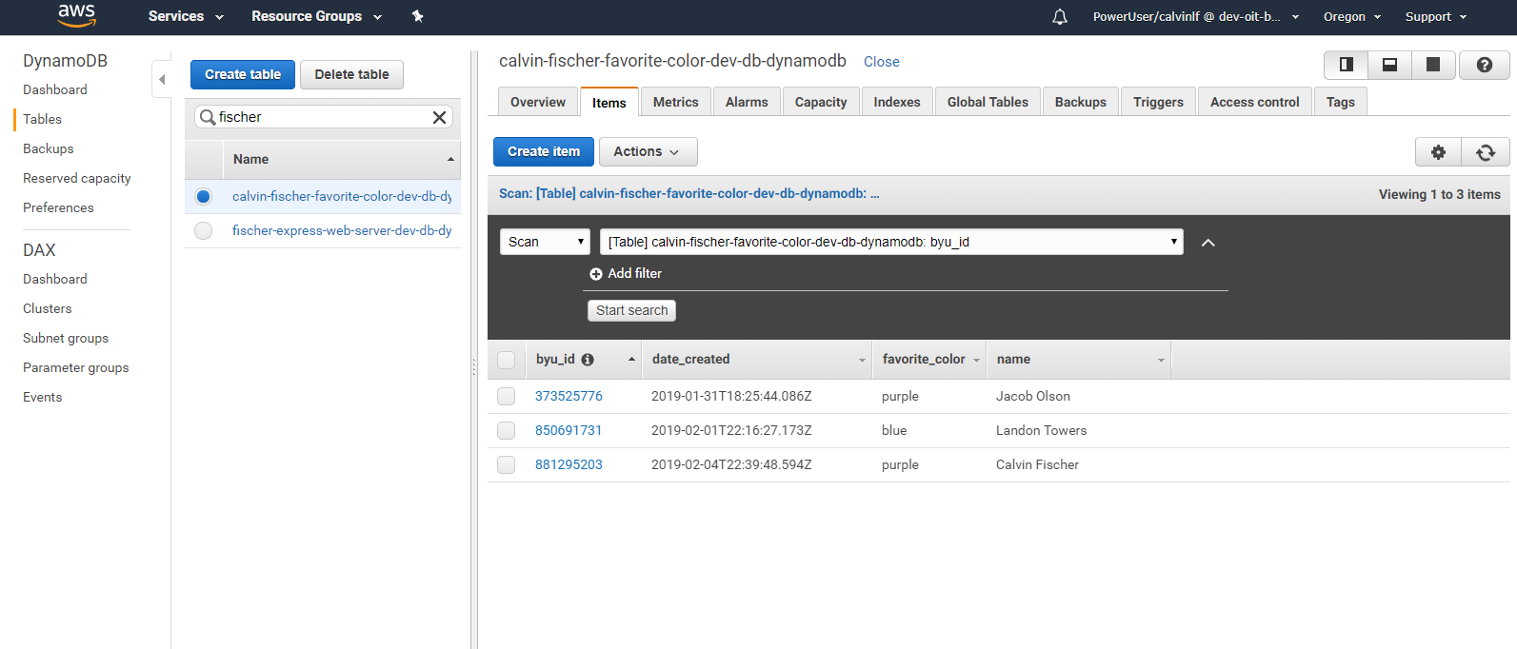Switch to the Triggers tab
This screenshot has width=1517, height=649.
[x=1158, y=102]
